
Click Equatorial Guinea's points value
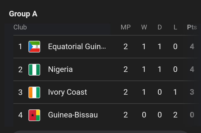pyautogui.click(x=192, y=47)
